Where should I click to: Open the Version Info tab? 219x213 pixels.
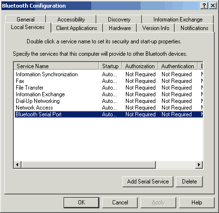156,28
